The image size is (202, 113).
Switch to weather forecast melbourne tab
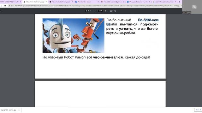[x=164, y=2]
